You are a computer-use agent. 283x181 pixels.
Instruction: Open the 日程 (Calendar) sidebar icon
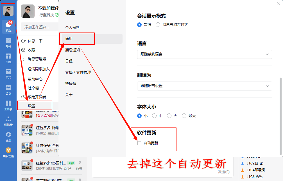(x=8, y=74)
